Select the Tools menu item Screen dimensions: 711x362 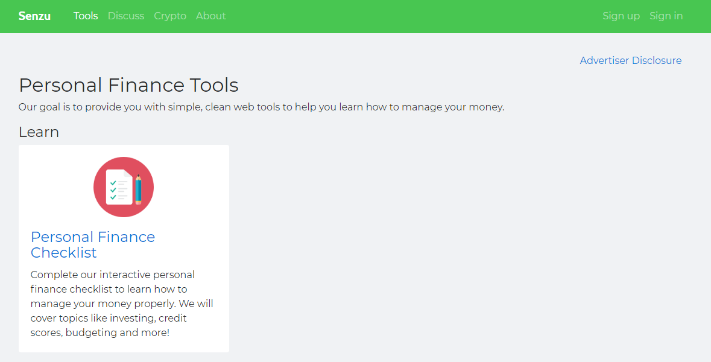click(86, 16)
